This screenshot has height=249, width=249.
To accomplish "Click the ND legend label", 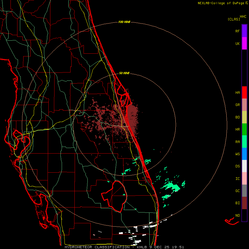I will [x=238, y=215].
